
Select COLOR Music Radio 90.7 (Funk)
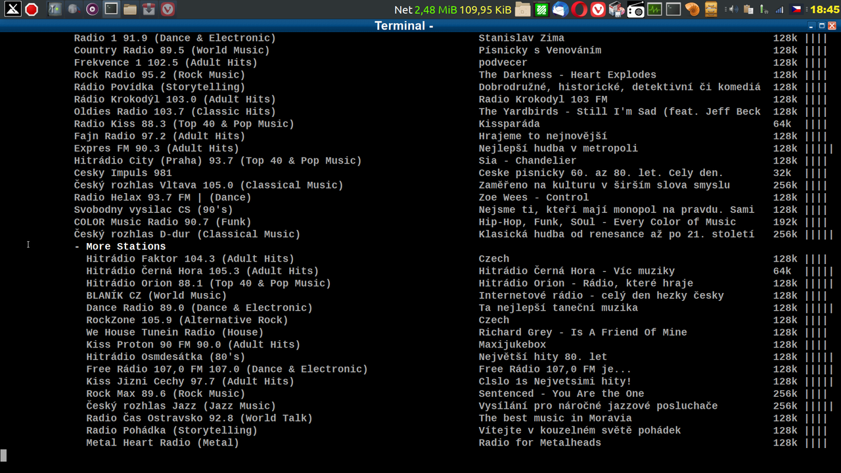click(x=162, y=222)
